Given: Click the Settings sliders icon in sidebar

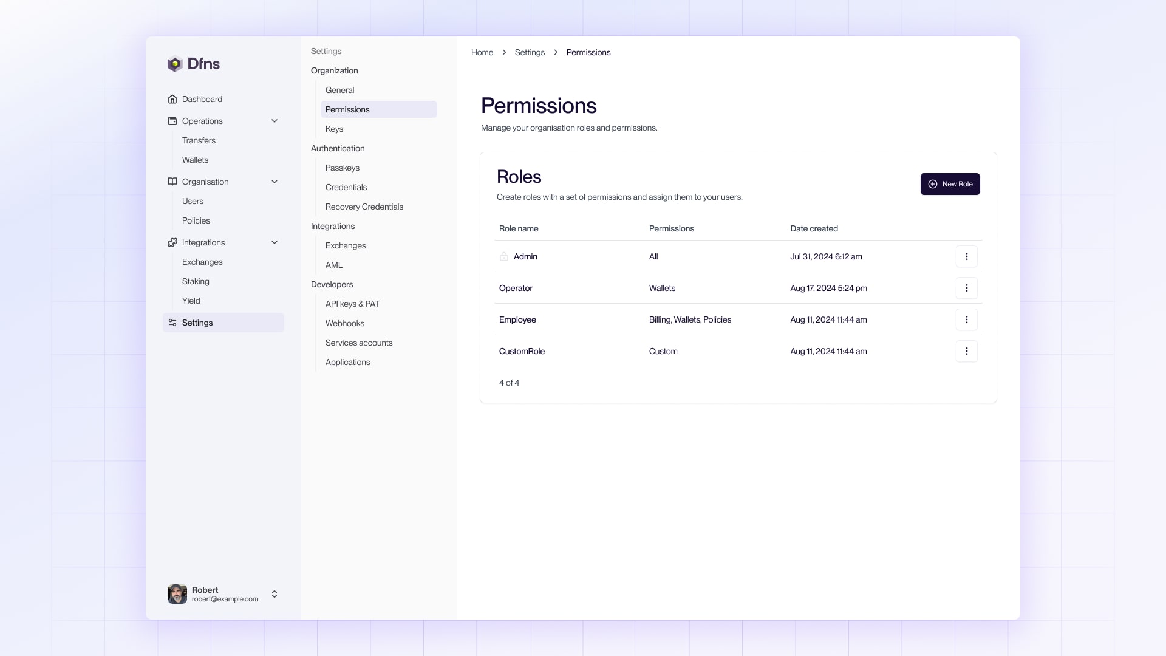Looking at the screenshot, I should tap(172, 323).
